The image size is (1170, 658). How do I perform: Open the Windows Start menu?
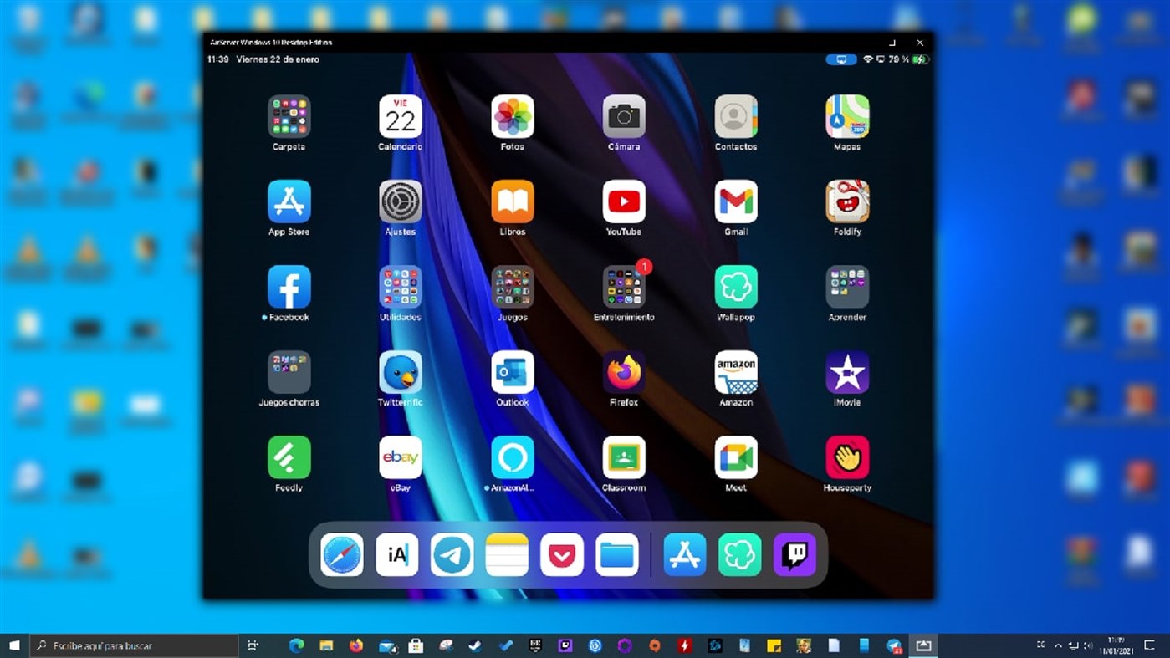13,645
